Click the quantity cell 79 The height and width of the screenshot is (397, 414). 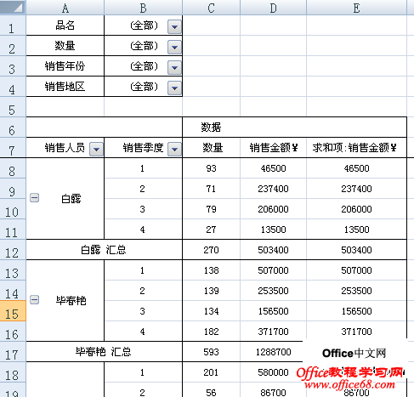coord(212,209)
